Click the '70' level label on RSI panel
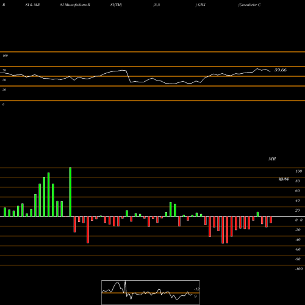305x305 pixels. click(x=4, y=70)
